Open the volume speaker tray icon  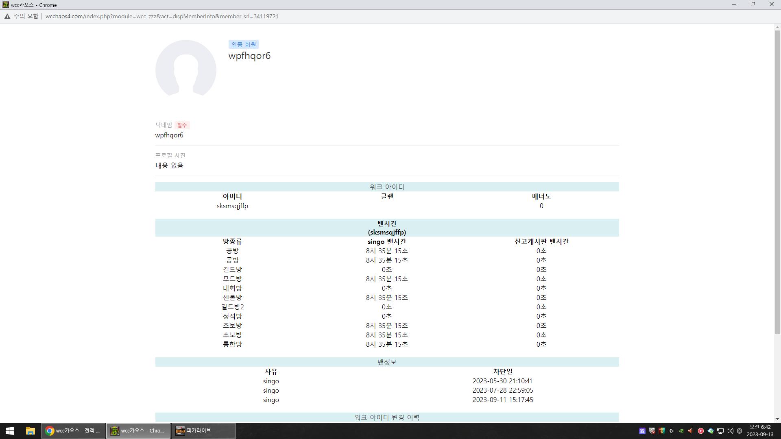pyautogui.click(x=730, y=431)
